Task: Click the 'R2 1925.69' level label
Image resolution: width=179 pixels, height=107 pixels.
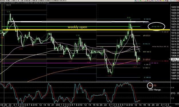Action: tap(147, 19)
